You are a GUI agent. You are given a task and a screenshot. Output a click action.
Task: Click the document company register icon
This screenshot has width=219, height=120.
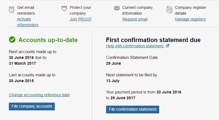[169, 10]
